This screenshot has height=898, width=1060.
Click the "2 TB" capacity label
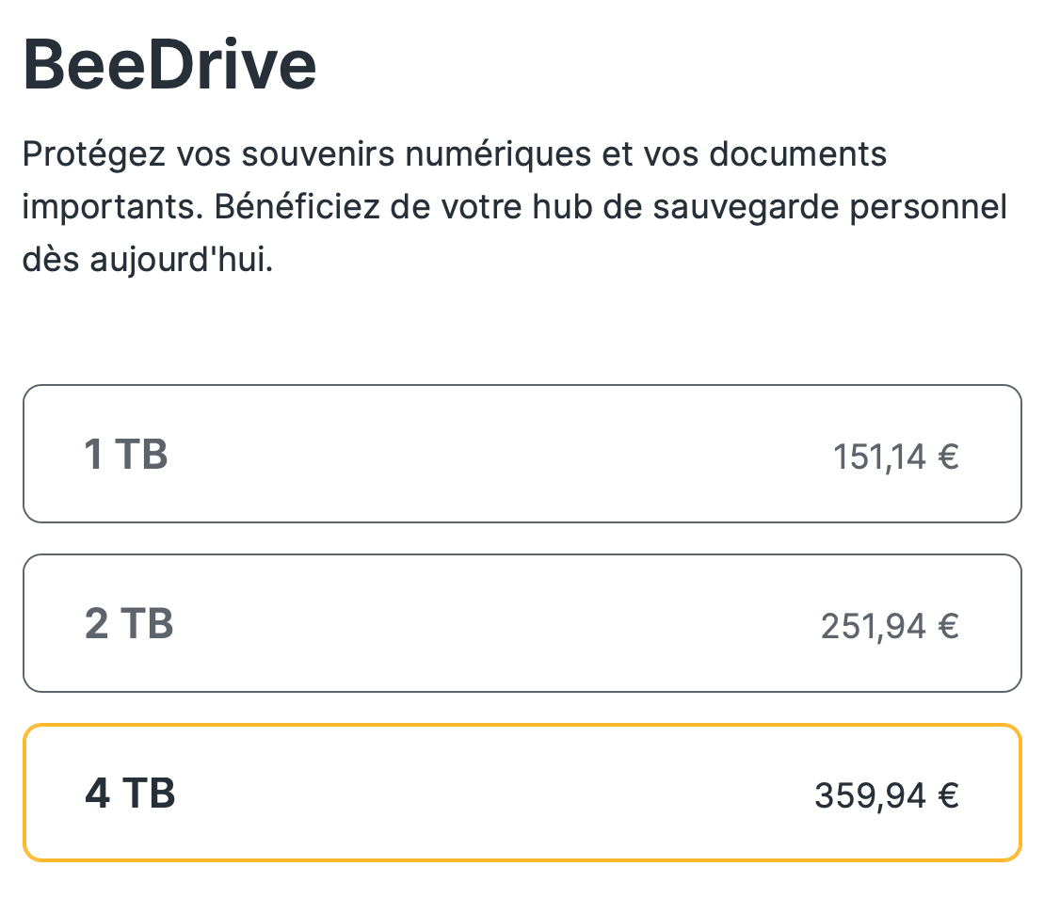tap(129, 624)
